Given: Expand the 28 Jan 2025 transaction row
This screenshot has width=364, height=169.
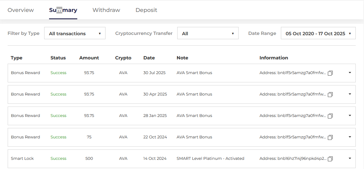Looking at the screenshot, I should tap(350, 115).
